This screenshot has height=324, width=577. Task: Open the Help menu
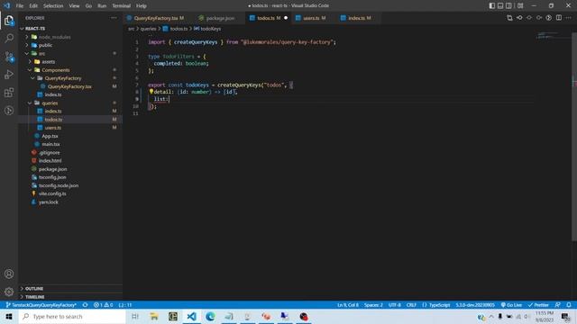[141, 5]
